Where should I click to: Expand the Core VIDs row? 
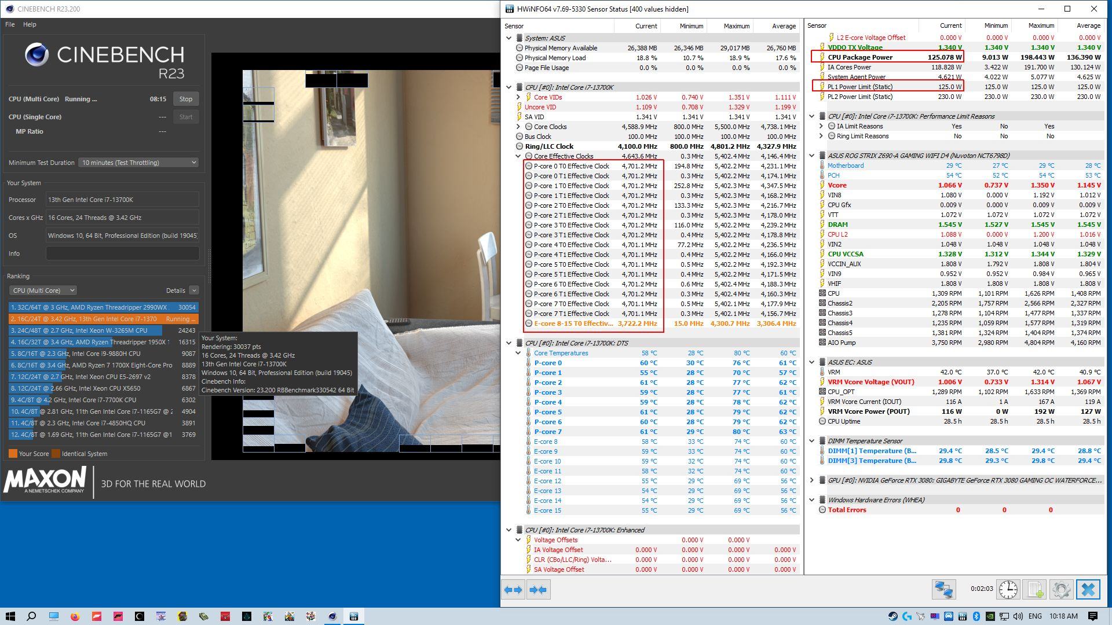518,97
